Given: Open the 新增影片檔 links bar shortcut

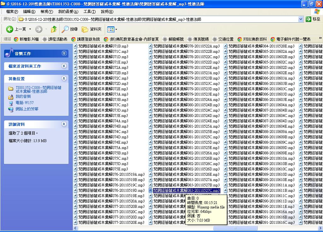Looking at the screenshot, I should pyautogui.click(x=26, y=39).
